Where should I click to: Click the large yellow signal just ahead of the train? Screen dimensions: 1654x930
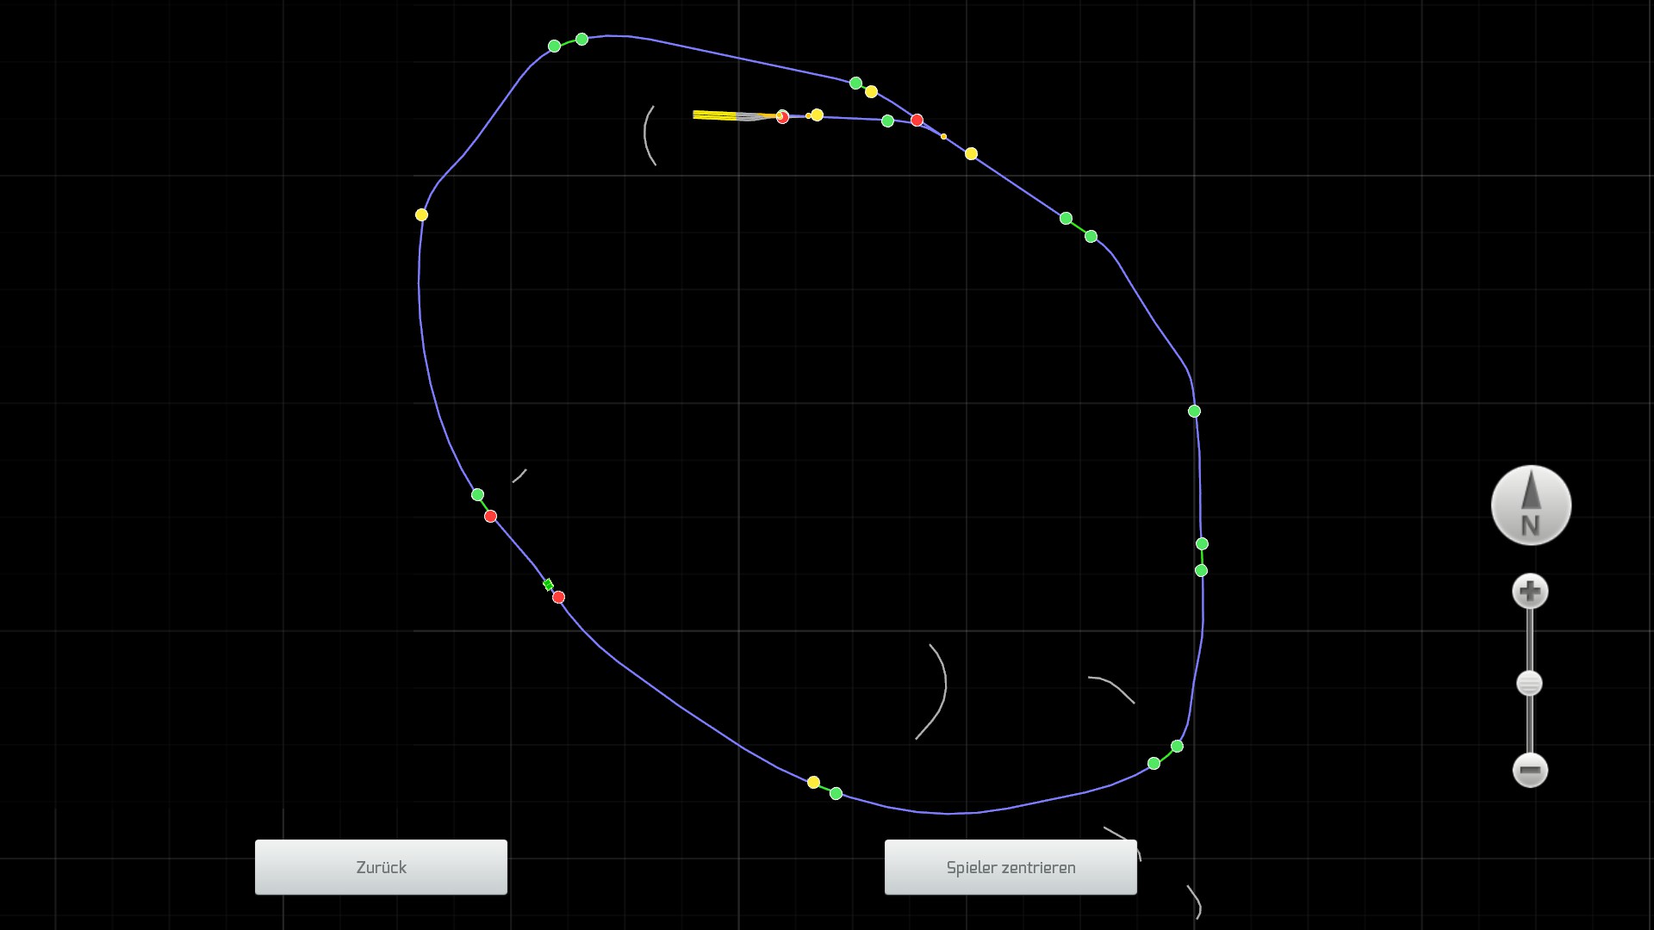tap(817, 115)
